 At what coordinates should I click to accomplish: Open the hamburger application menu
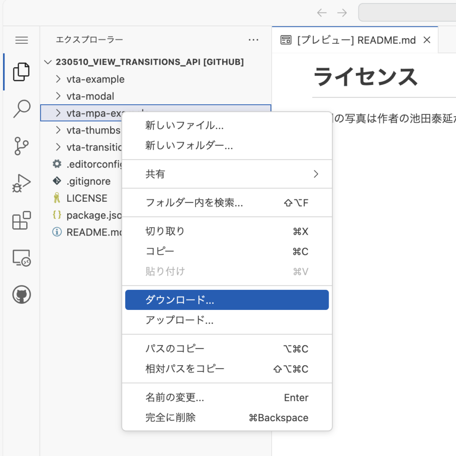coord(21,40)
